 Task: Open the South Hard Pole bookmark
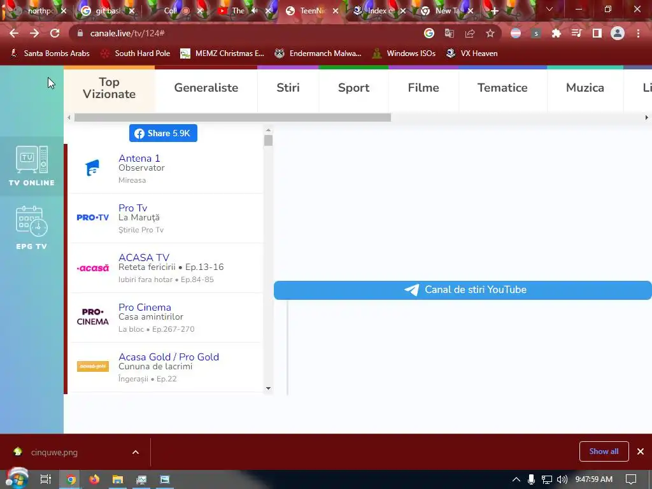[x=136, y=53]
